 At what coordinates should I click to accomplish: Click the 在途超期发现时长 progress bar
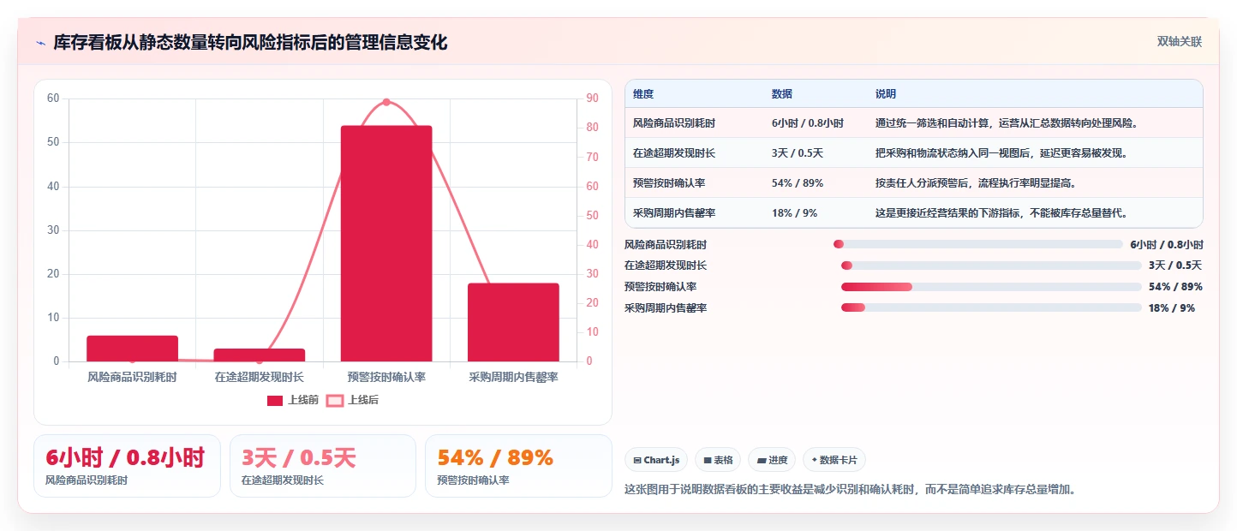tap(991, 265)
